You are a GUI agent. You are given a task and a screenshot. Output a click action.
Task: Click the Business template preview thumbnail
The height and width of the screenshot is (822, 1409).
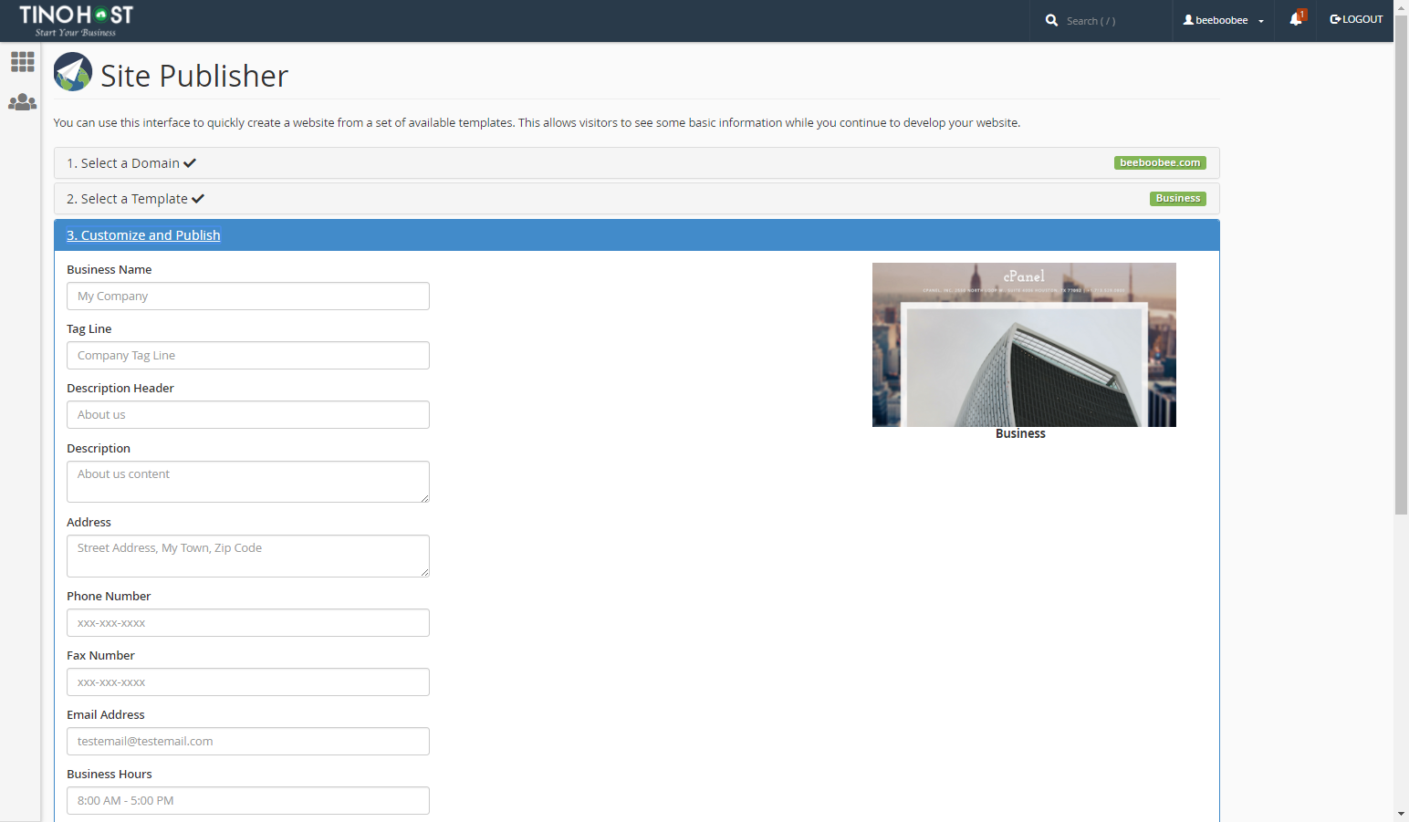pos(1024,345)
